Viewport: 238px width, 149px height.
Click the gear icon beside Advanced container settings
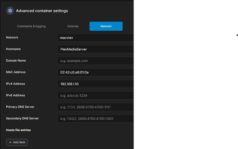tap(10, 11)
